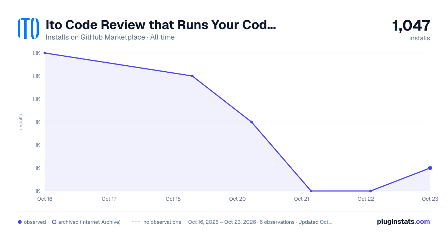Click the 'Oct 20' x-axis label

[237, 199]
